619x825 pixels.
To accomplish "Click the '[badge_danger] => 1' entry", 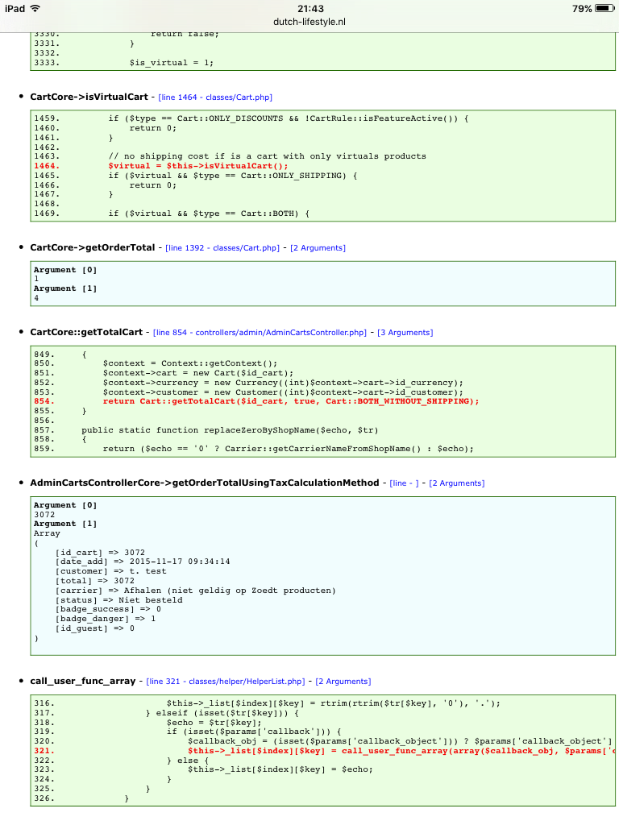I will (x=106, y=619).
